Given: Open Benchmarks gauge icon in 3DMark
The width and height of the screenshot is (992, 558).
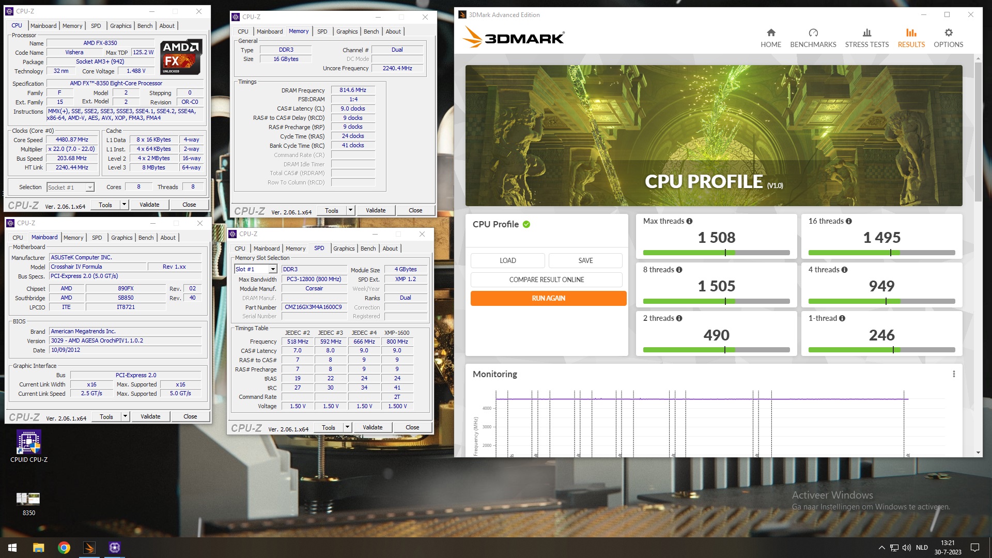Looking at the screenshot, I should [x=813, y=33].
